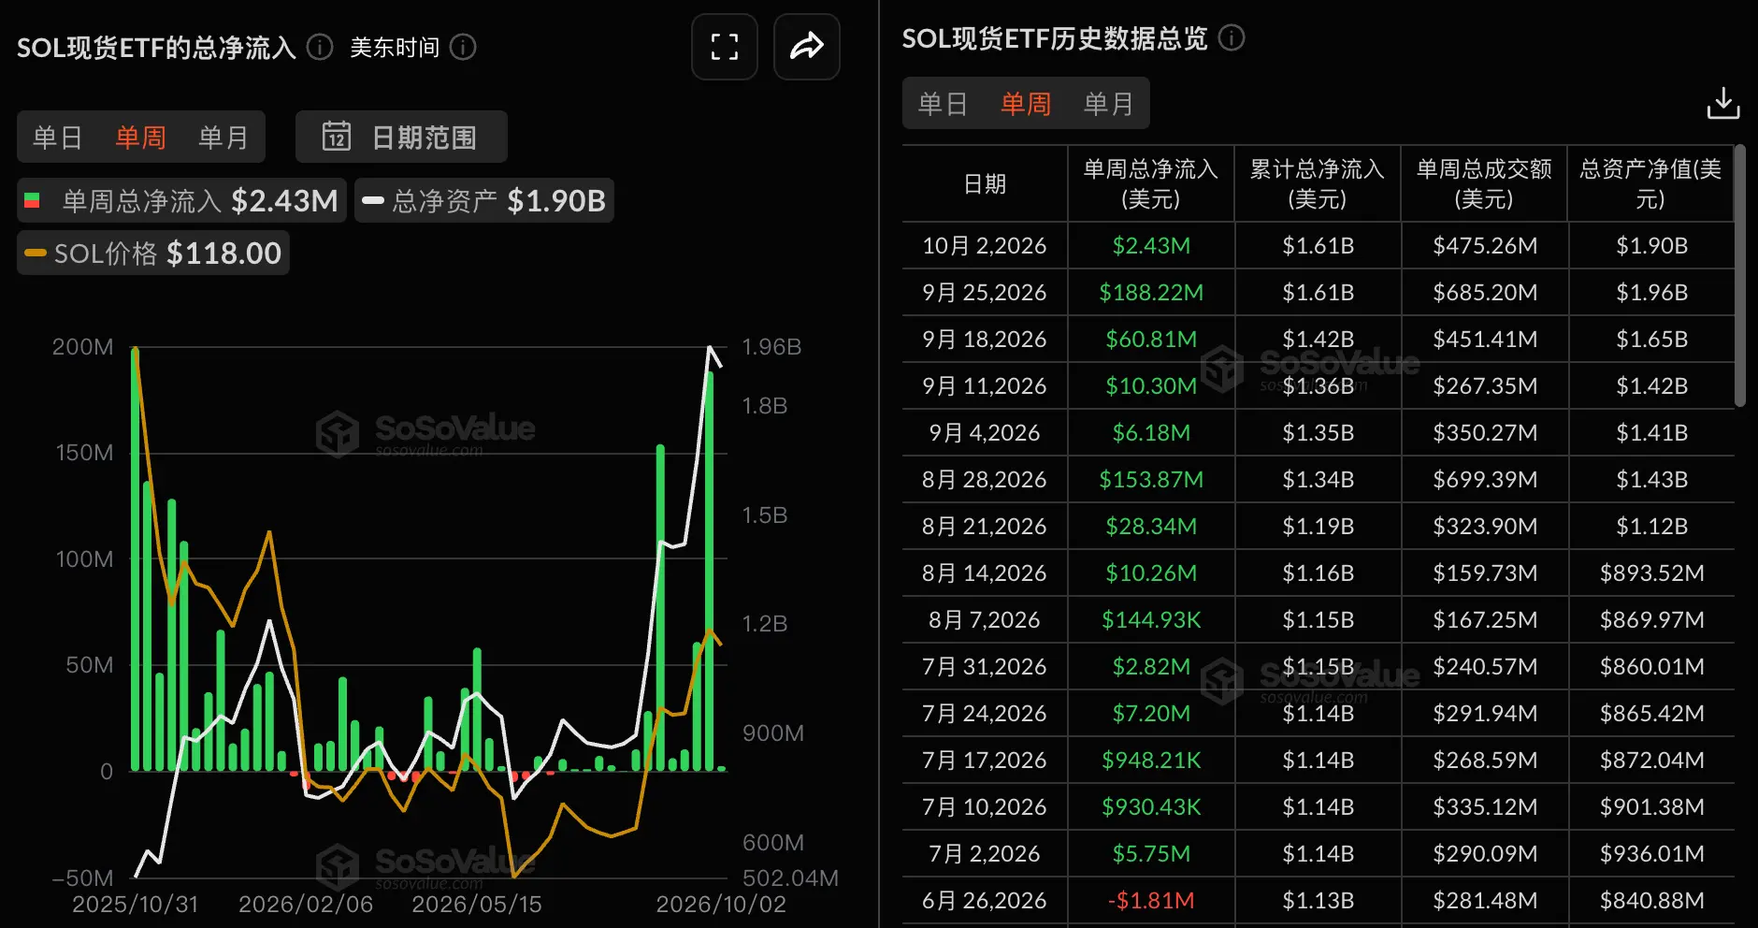The image size is (1758, 928).
Task: Click the $1.96B net asset value
Action: click(1651, 292)
